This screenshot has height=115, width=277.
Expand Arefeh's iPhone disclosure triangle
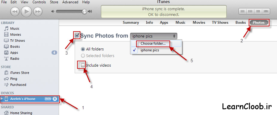click(2, 99)
